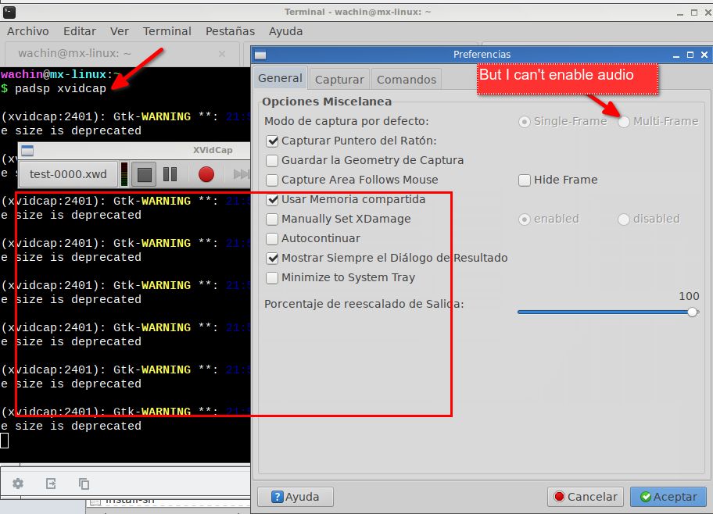Viewport: 713px width, 514px height.
Task: Toggle Mostrar Siempre el Diálogo de Resultado
Action: [x=272, y=258]
